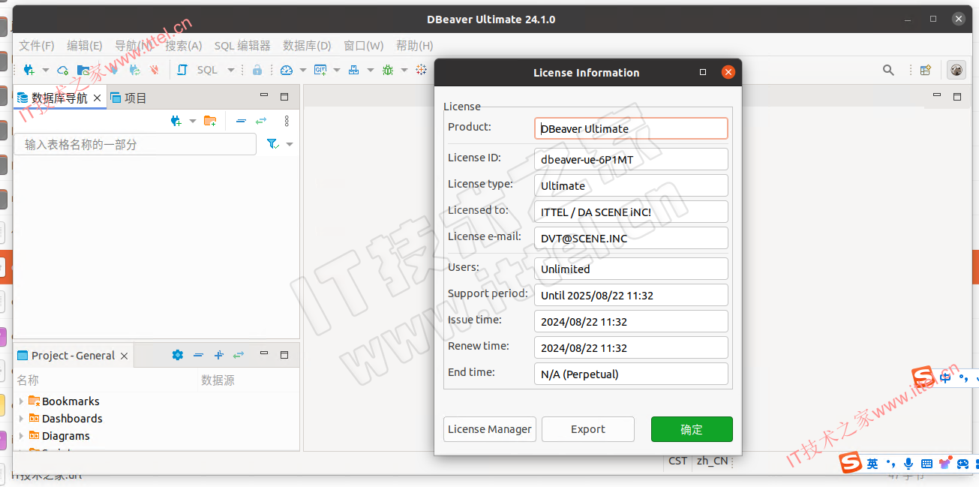The height and width of the screenshot is (487, 979).
Task: Close the Project - General tab
Action: (x=124, y=356)
